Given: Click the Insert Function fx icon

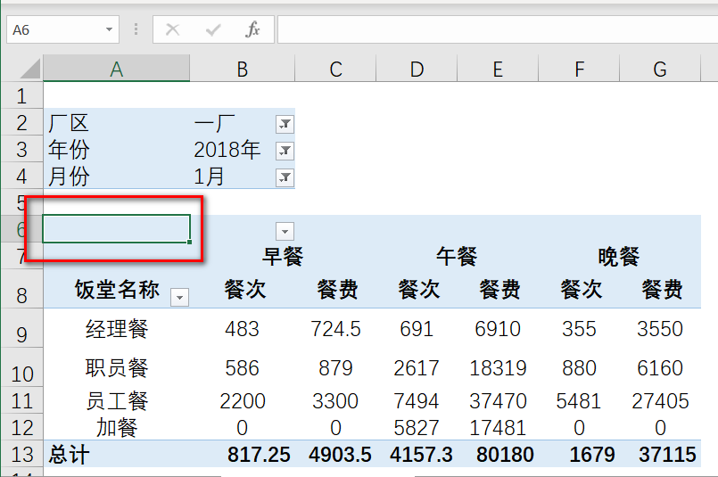Looking at the screenshot, I should point(252,29).
